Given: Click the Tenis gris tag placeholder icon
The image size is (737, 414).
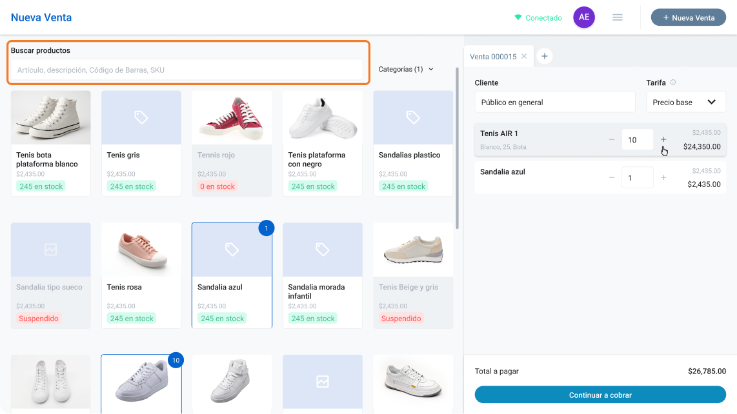Looking at the screenshot, I should pyautogui.click(x=141, y=117).
